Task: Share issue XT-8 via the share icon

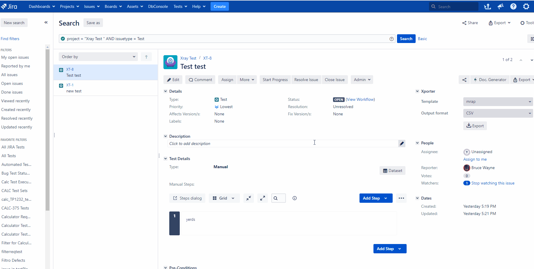Action: (x=464, y=79)
